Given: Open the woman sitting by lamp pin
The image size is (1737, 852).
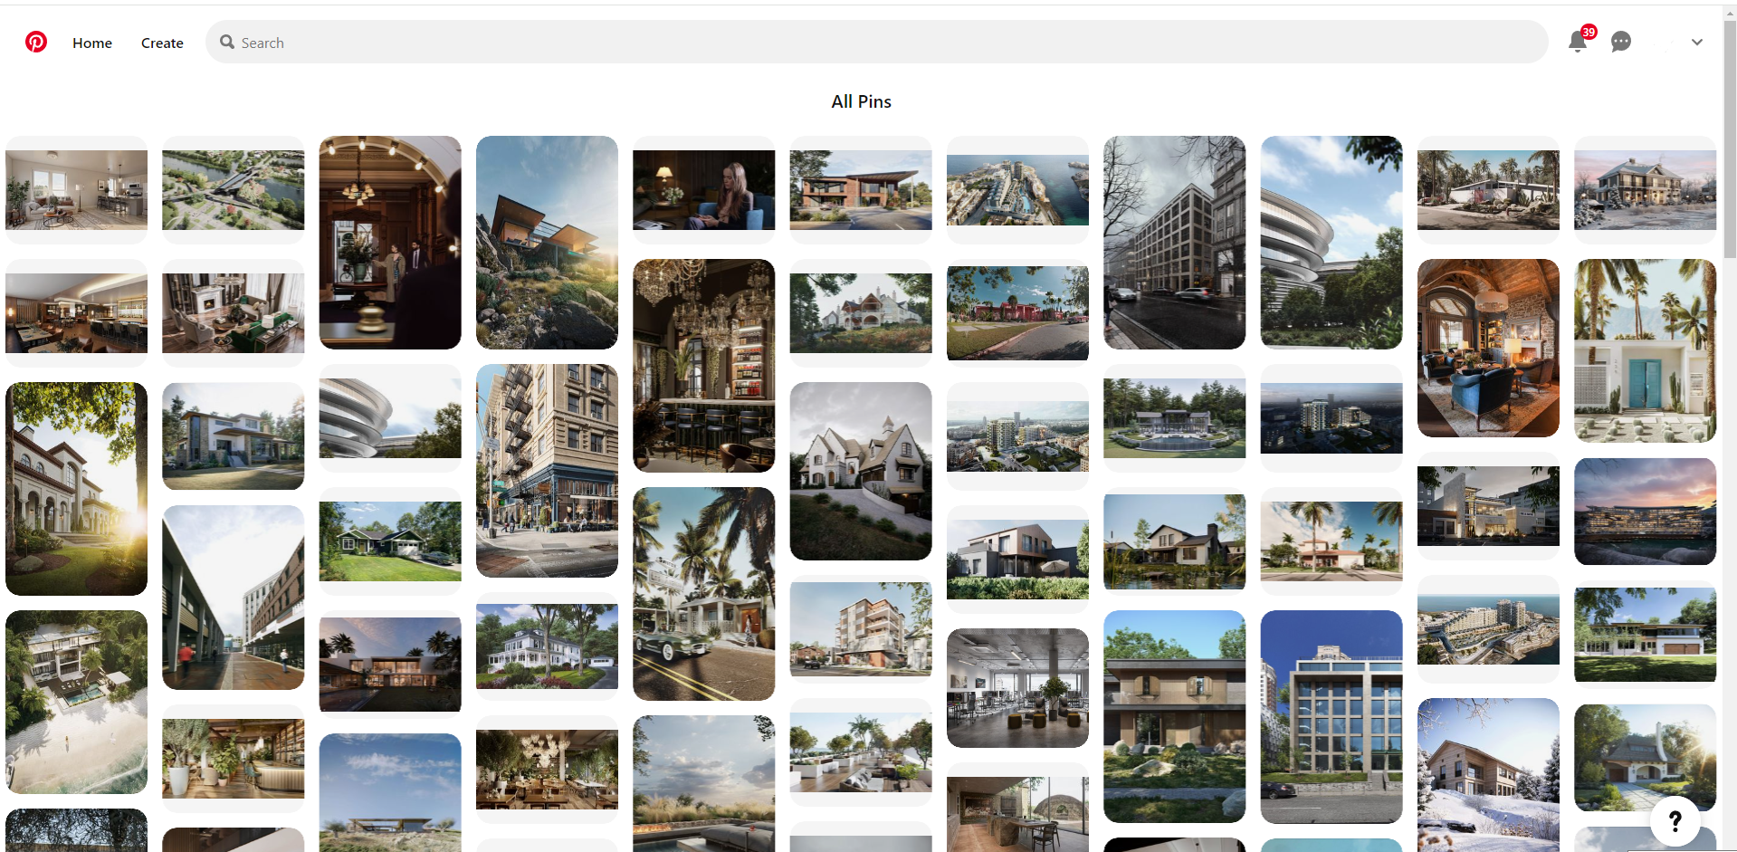Looking at the screenshot, I should [703, 189].
